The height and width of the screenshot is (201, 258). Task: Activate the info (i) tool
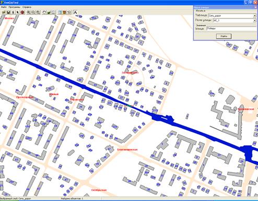13,12
